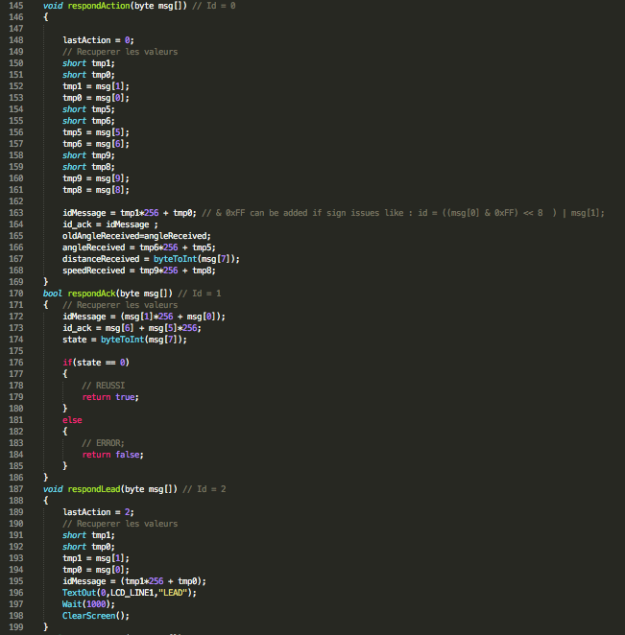Click the speedReceived assignment line
Screen dimensions: 625x635
pos(139,270)
